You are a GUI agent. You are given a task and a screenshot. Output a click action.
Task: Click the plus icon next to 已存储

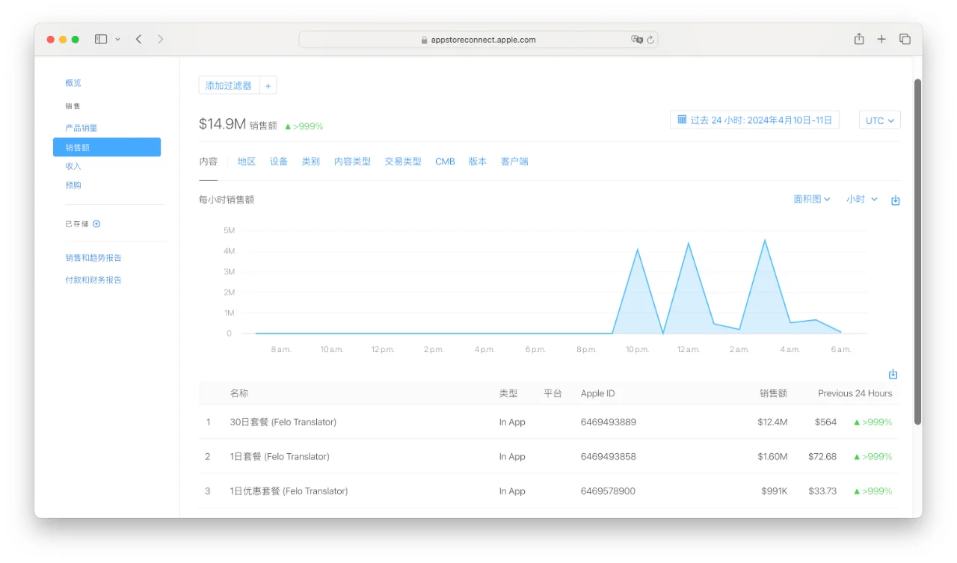tap(96, 224)
